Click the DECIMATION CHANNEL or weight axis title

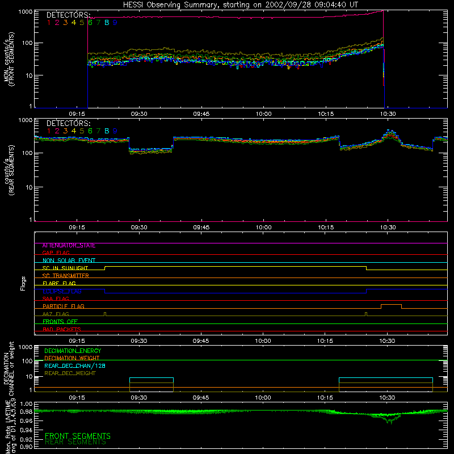9,368
